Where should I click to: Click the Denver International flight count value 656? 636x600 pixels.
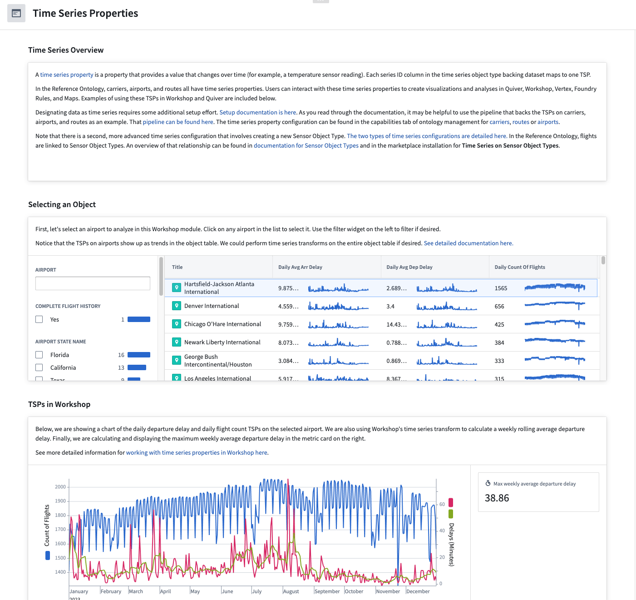499,306
